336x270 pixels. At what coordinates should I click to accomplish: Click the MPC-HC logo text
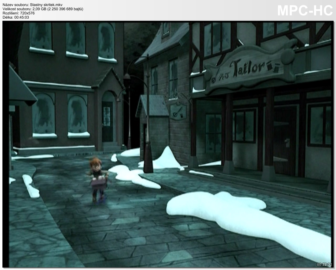pos(305,10)
